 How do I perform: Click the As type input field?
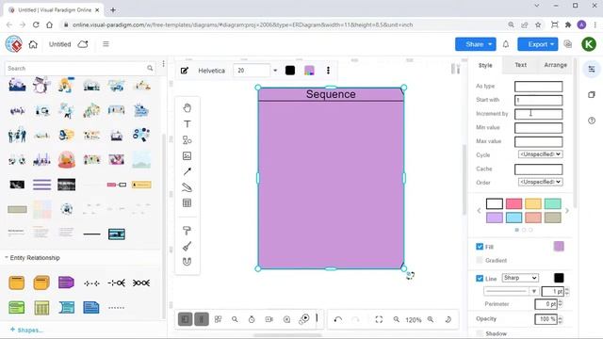pyautogui.click(x=538, y=87)
